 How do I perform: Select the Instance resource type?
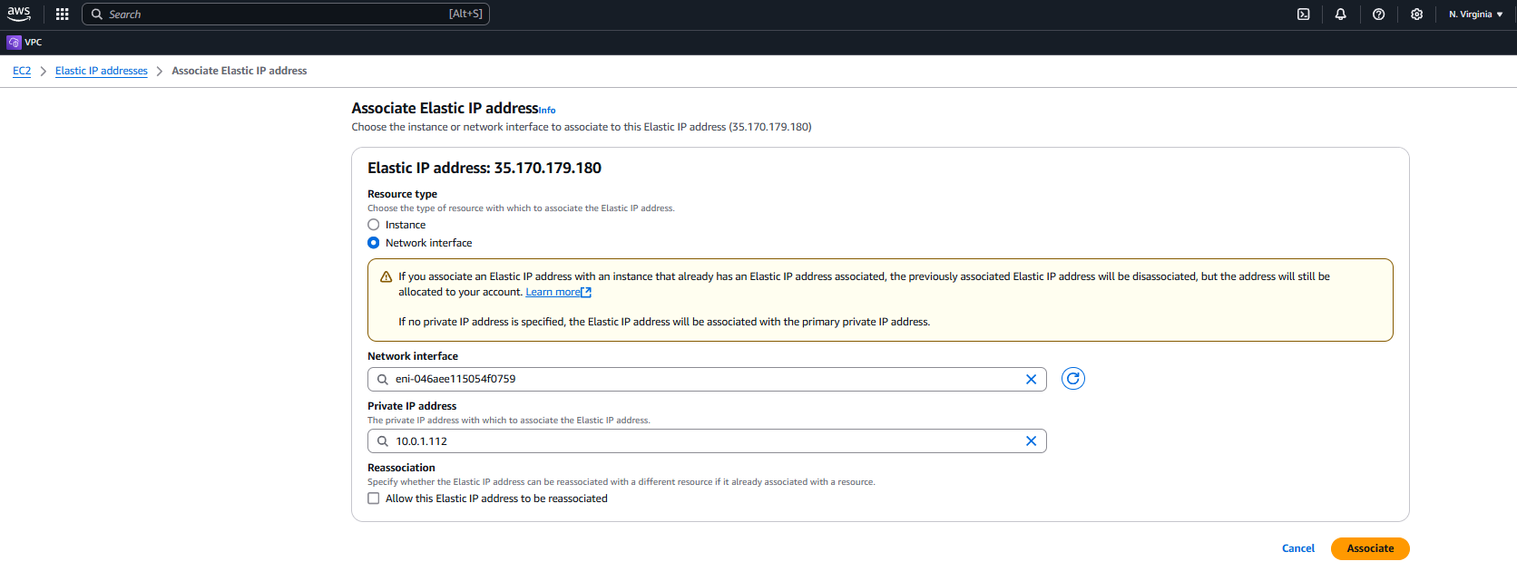tap(374, 225)
